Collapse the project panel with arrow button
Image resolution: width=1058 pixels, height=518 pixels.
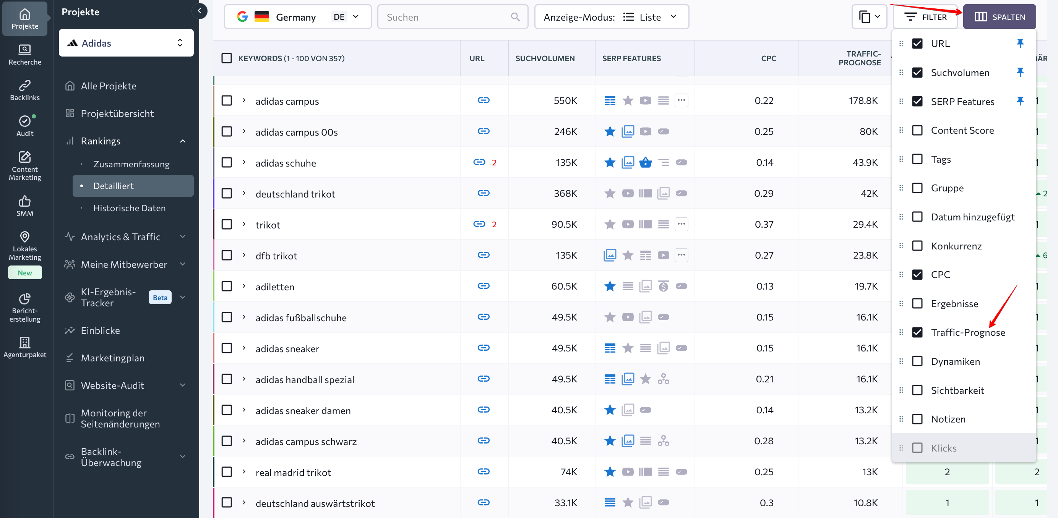[199, 11]
